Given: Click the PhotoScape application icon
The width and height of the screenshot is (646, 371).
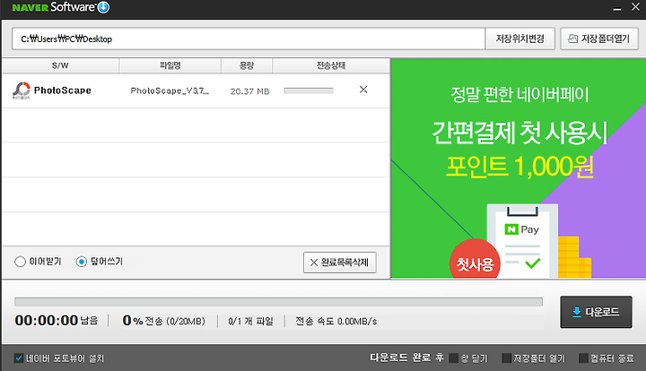Looking at the screenshot, I should pyautogui.click(x=22, y=91).
